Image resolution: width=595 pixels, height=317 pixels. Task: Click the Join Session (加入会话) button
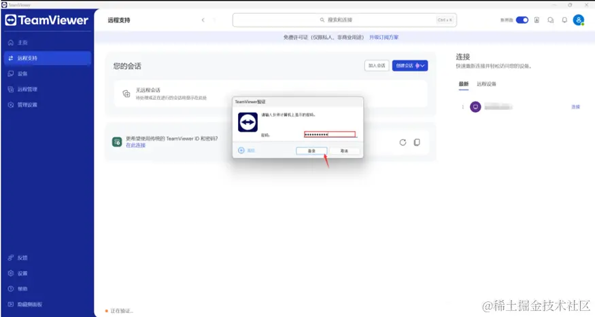coord(377,66)
